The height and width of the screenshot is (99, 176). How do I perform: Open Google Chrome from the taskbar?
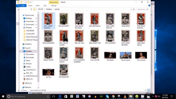click(x=113, y=96)
